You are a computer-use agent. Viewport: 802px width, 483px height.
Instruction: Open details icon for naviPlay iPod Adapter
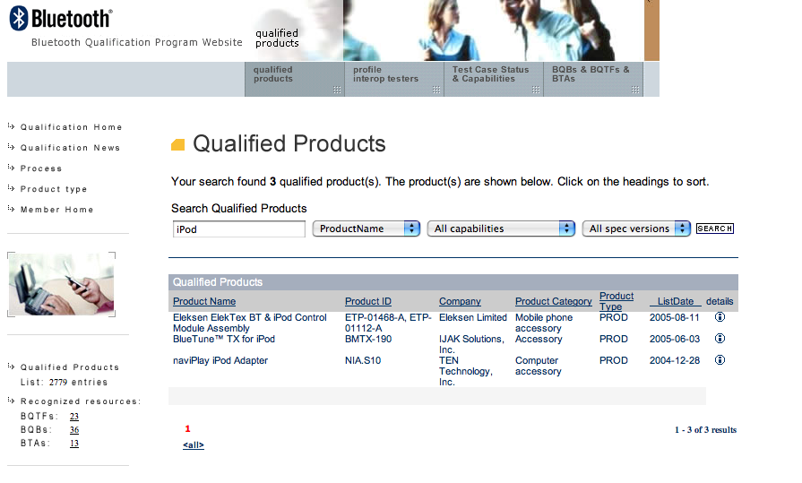pos(720,360)
